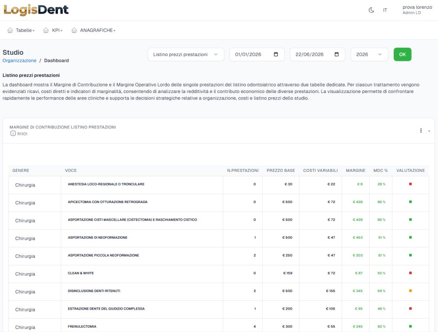Click green status dot for Asportazione di neoformazione

410,237
